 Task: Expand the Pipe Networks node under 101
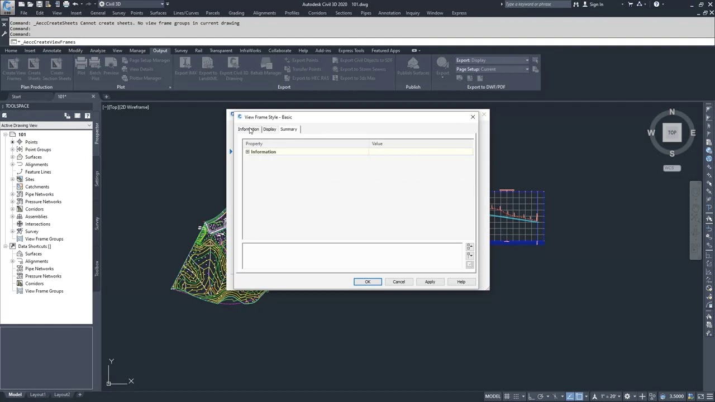point(12,194)
